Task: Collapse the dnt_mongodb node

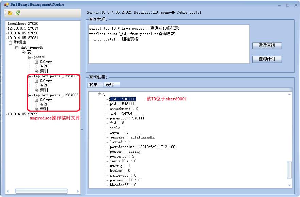Action: click(17, 48)
